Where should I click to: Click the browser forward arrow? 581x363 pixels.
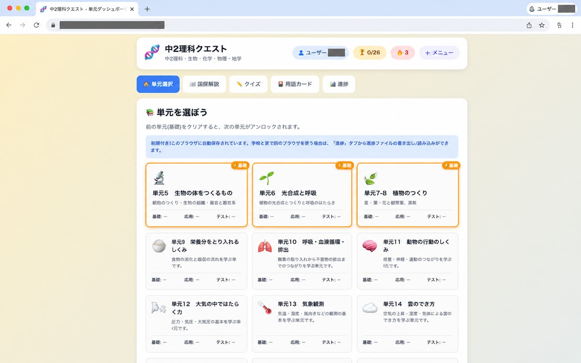[22, 25]
